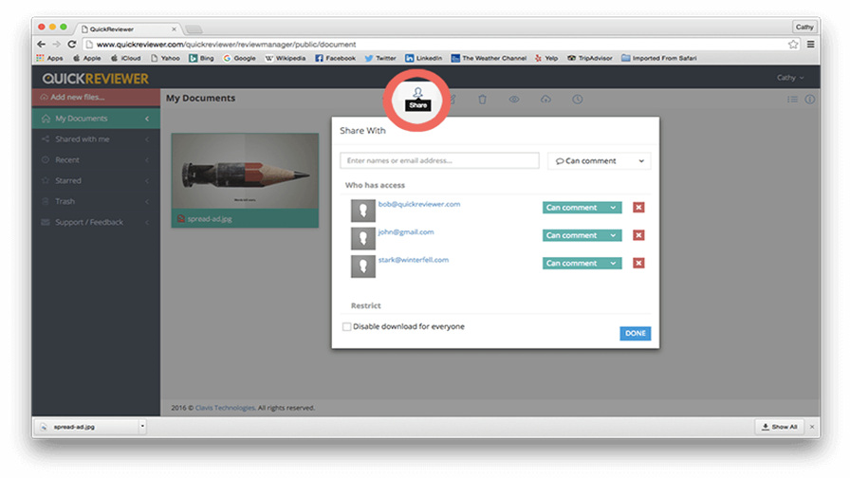The image size is (850, 478).
Task: Open the info icon at top right
Action: (810, 100)
